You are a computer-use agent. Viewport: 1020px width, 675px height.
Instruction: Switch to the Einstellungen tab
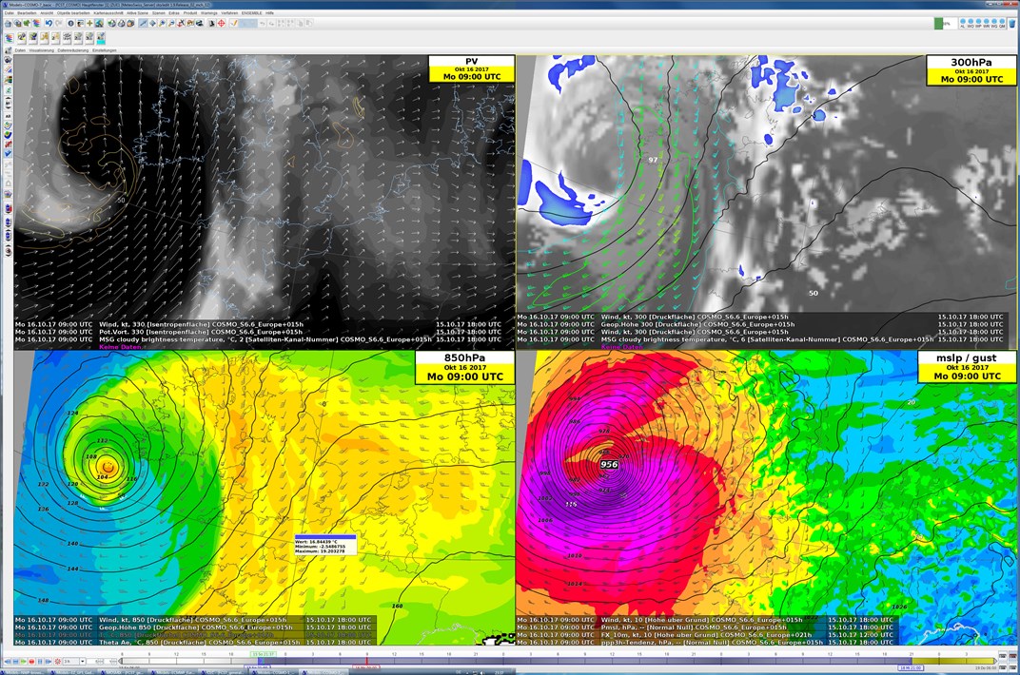[104, 50]
